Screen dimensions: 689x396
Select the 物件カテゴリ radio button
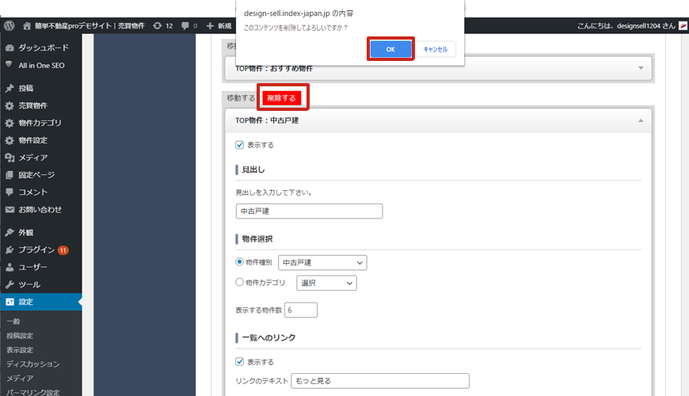240,283
